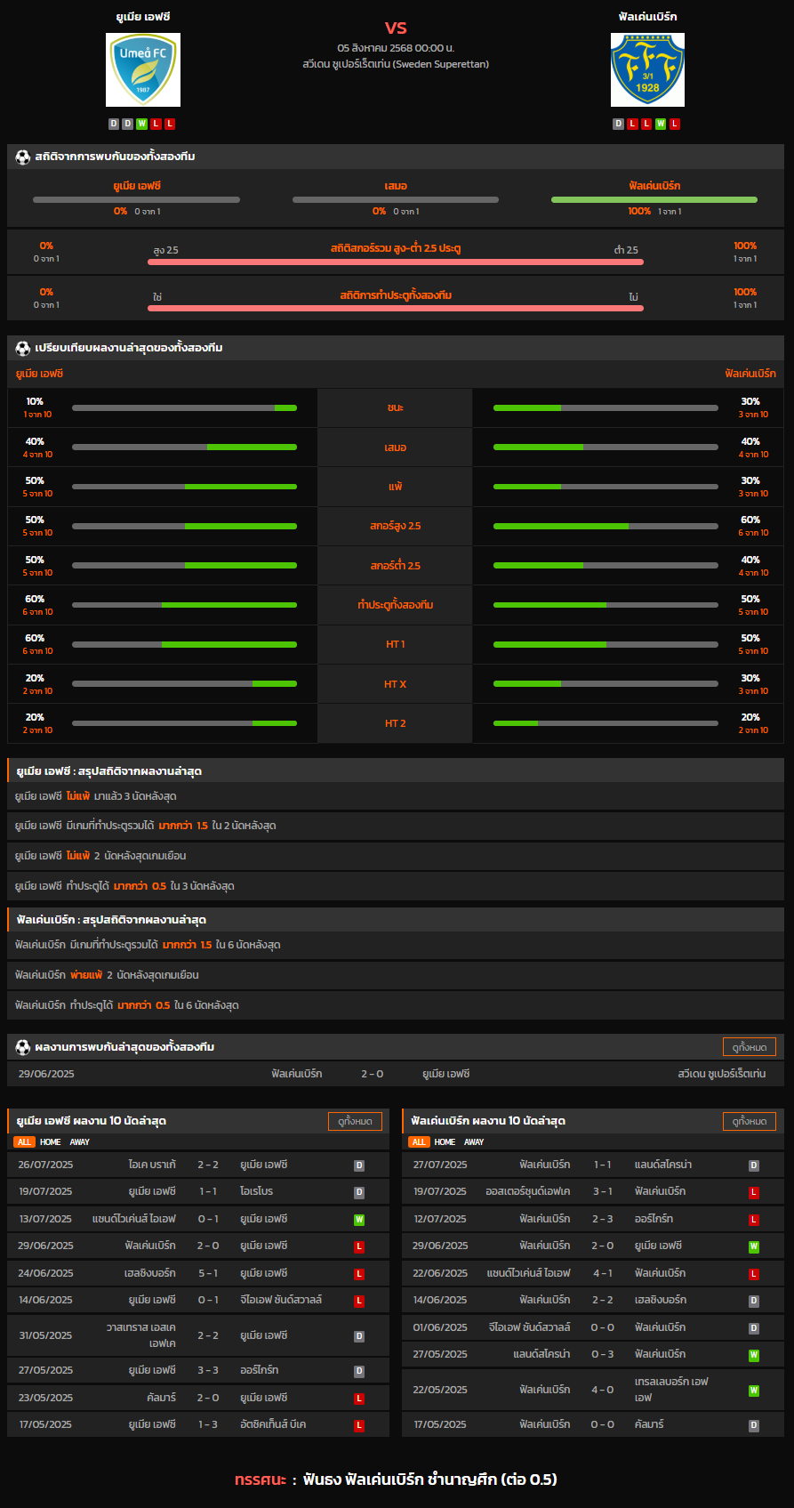Open ดูทั้งหมด in head-to-head results section

(749, 1047)
